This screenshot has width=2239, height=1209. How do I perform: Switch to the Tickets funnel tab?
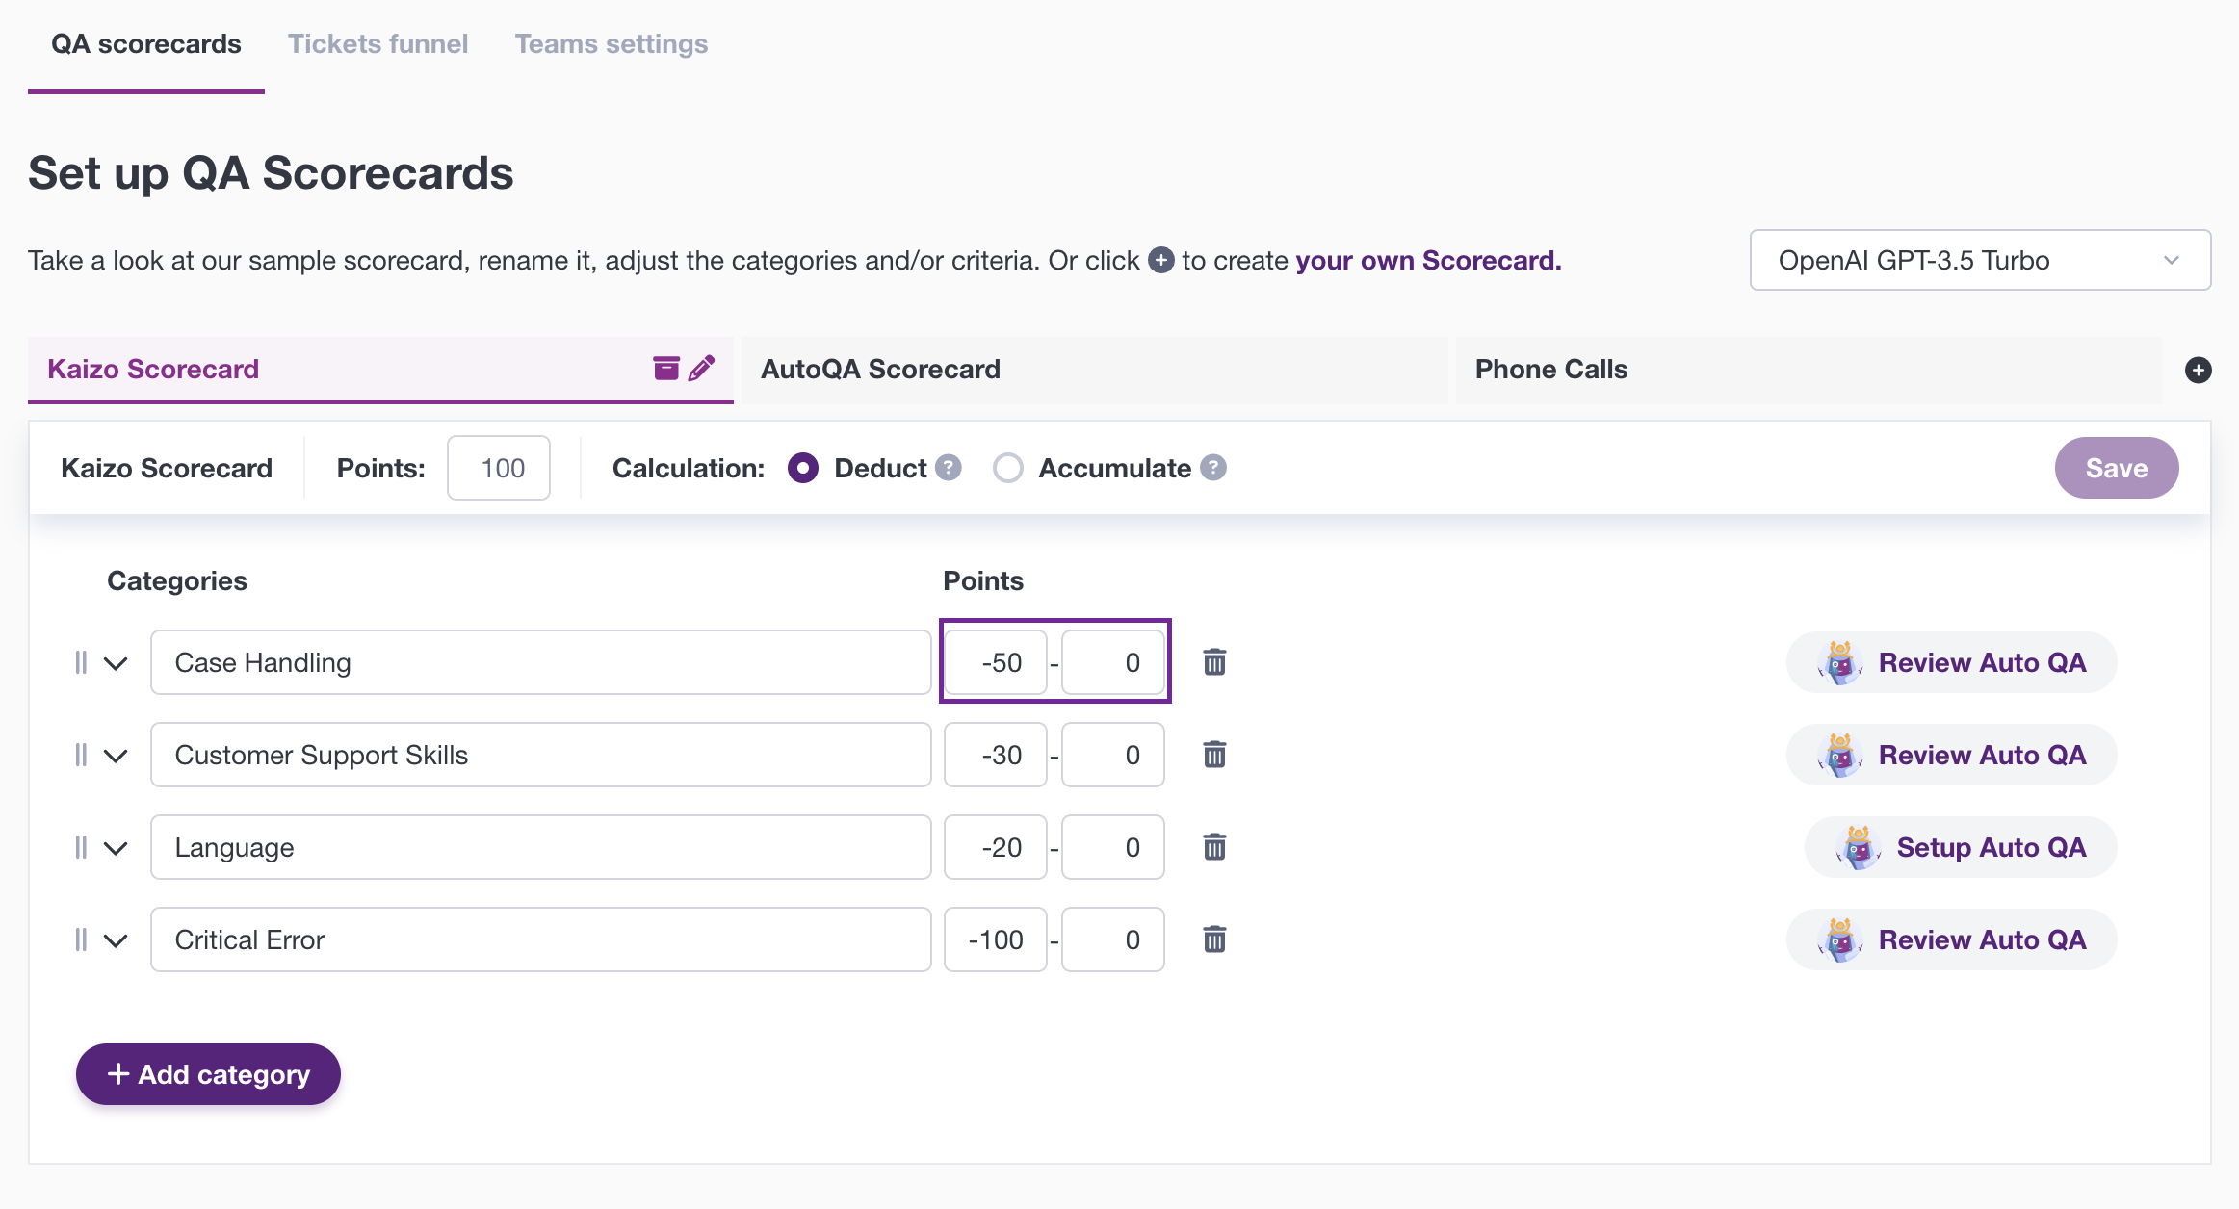coord(378,44)
